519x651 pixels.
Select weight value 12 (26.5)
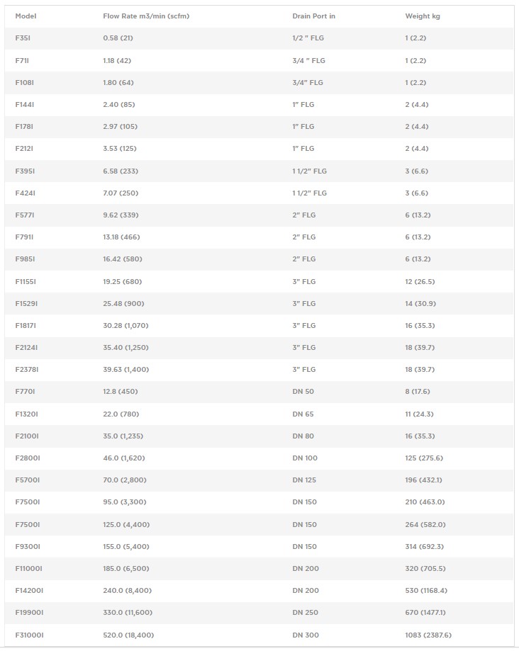420,282
